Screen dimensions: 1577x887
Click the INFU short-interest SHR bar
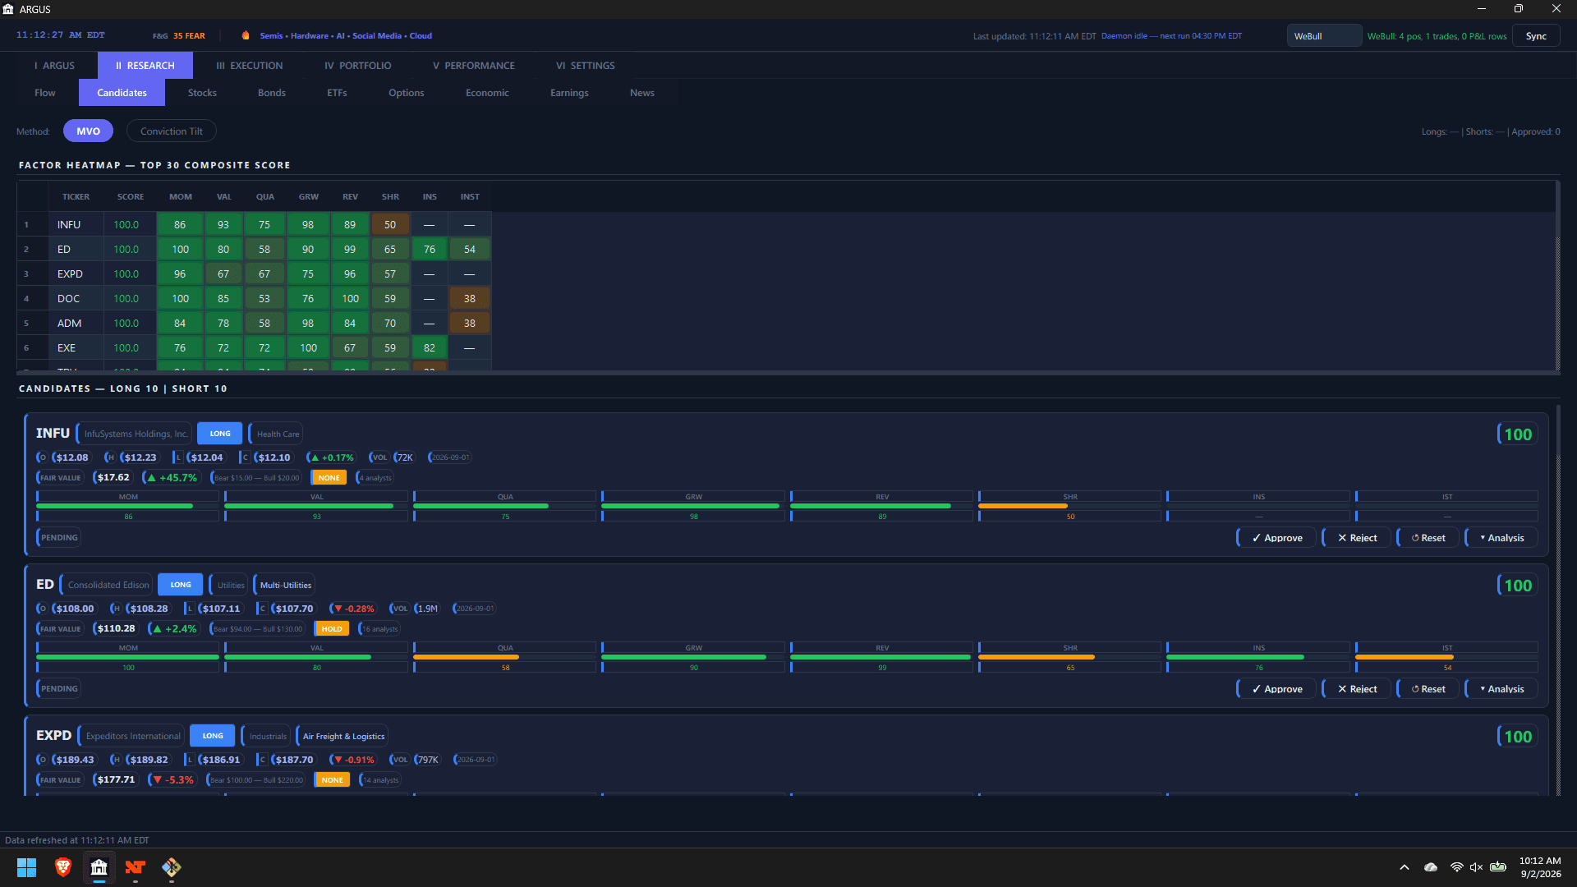1069,506
